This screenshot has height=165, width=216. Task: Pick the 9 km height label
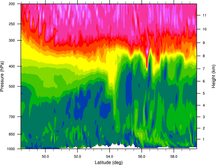(x=204, y=43)
